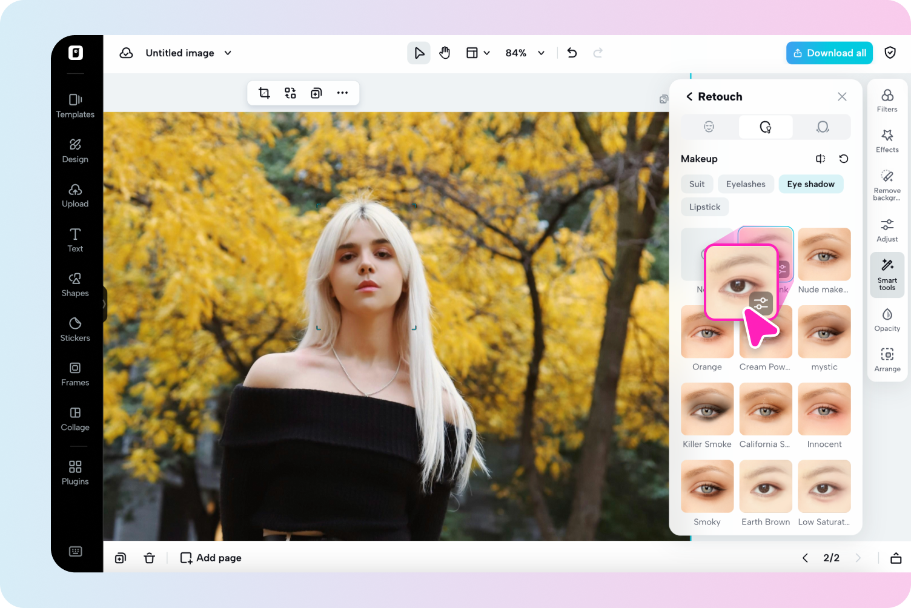This screenshot has width=911, height=608.
Task: Click the undo arrow
Action: click(572, 53)
